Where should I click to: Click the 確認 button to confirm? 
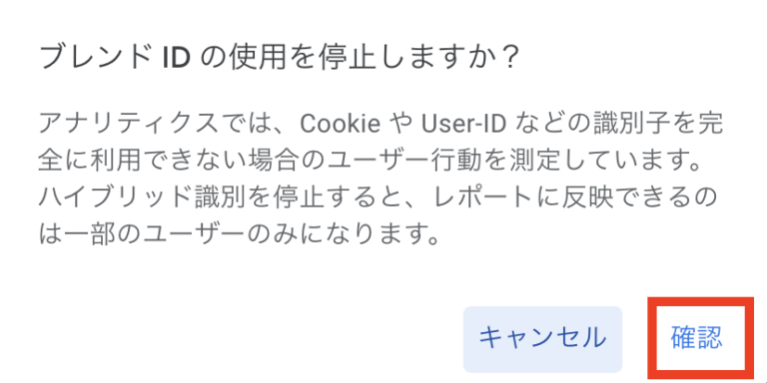click(x=696, y=337)
